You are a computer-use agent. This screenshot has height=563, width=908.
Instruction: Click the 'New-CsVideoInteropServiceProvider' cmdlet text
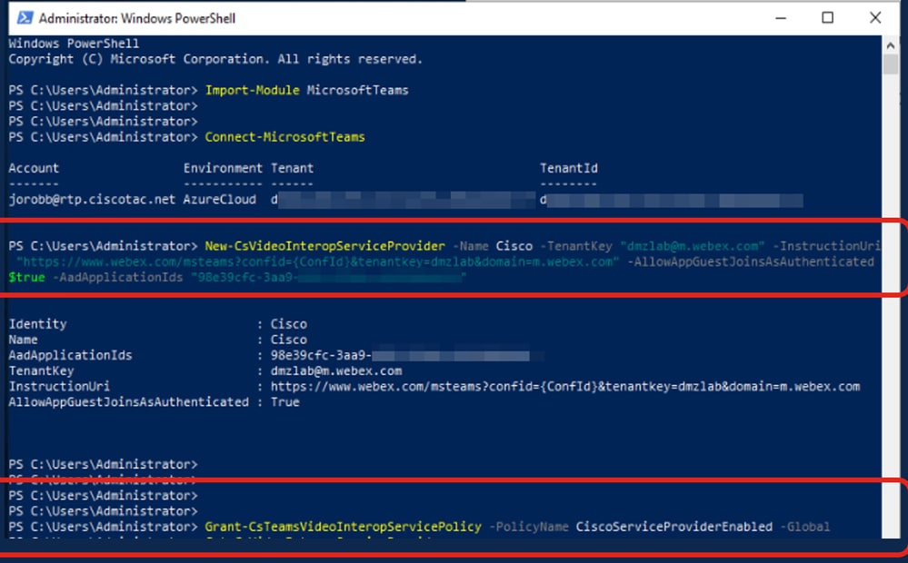(x=324, y=246)
